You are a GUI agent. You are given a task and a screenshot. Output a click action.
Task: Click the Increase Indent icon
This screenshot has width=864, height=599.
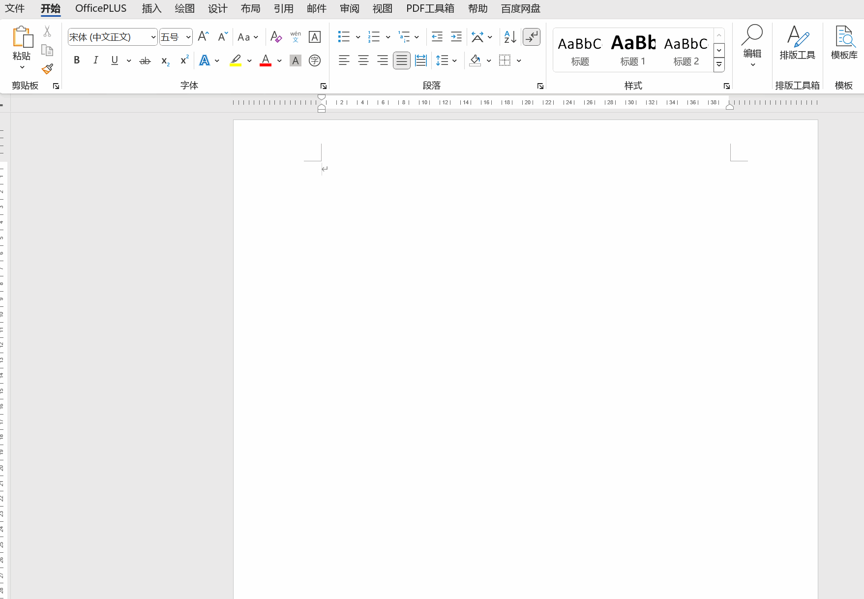(456, 37)
